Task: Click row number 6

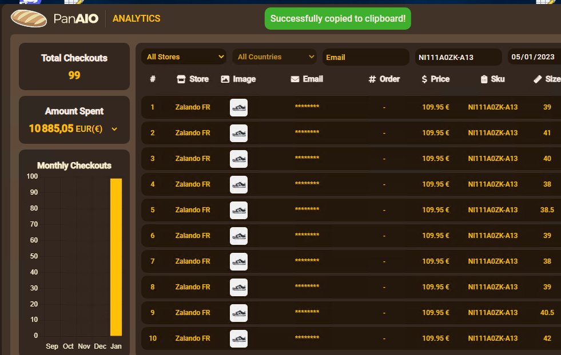Action: (153, 236)
